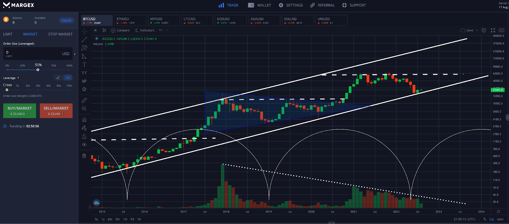Toggle log scale on the chart
509x224 pixels.
(x=492, y=219)
